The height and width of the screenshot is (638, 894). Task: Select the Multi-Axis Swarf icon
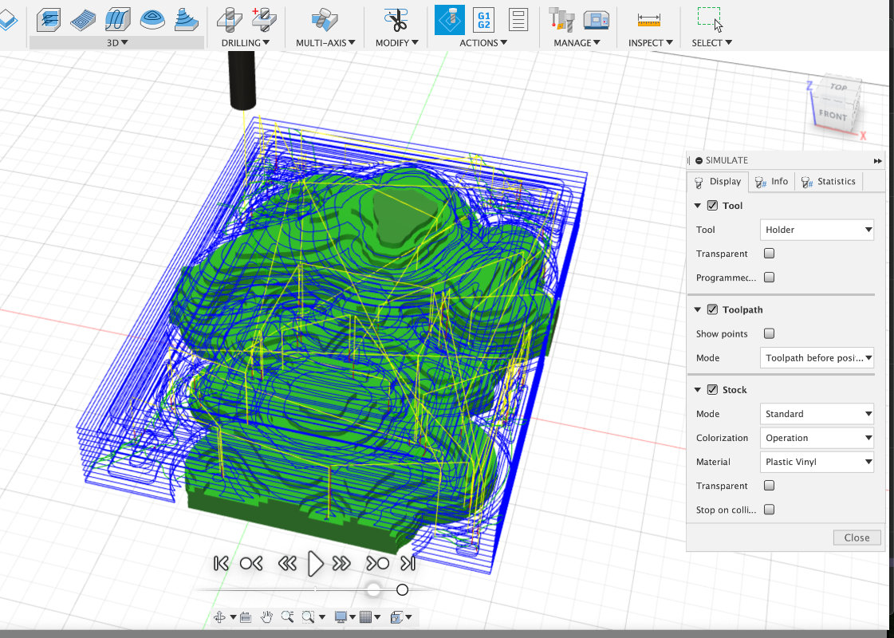pyautogui.click(x=325, y=20)
